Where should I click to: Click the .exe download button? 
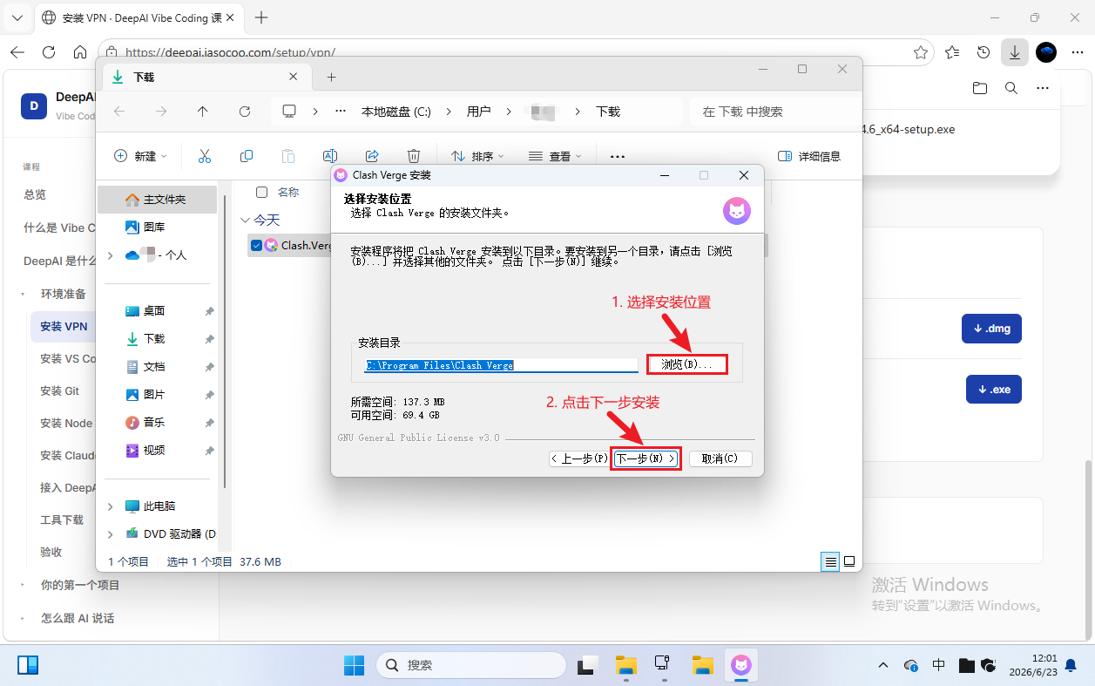pyautogui.click(x=993, y=389)
